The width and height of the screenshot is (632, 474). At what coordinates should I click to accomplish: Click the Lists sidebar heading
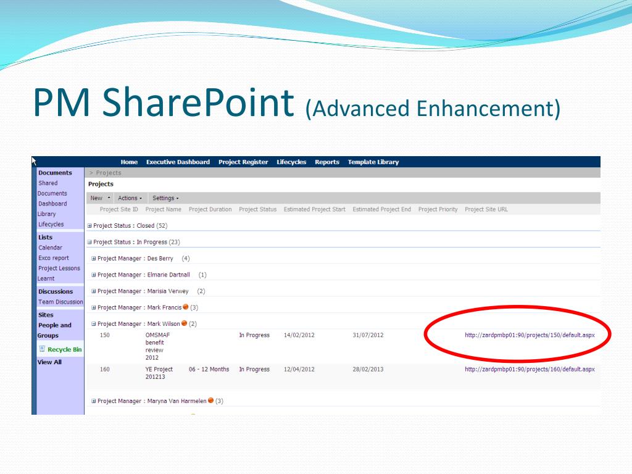[45, 238]
